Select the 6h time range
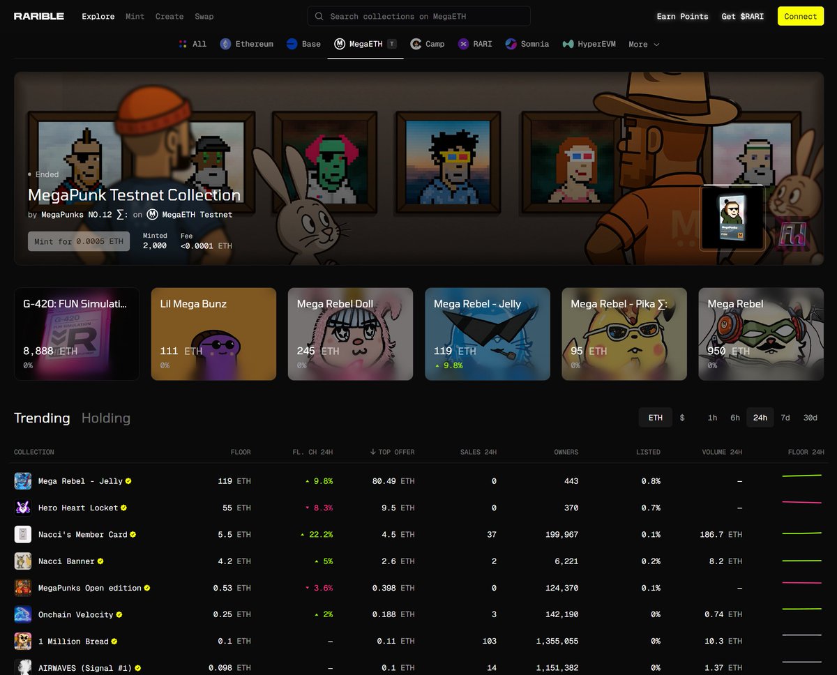 pos(735,418)
